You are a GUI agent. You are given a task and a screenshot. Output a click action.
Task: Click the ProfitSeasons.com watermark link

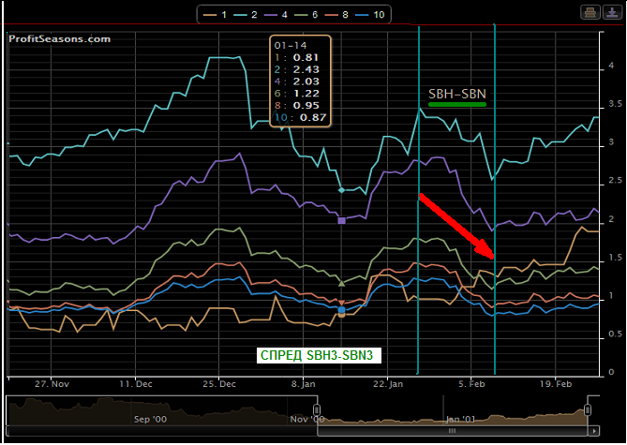(x=60, y=38)
